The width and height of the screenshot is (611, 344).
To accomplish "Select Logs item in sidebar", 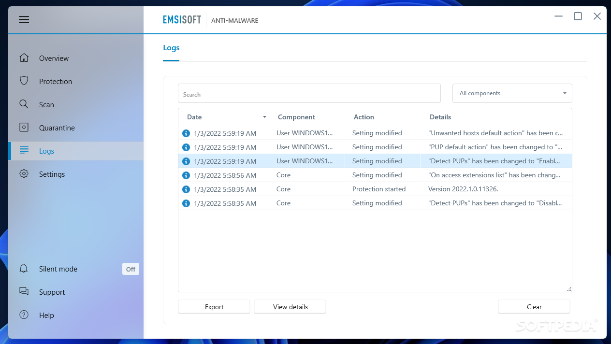I will tap(76, 151).
